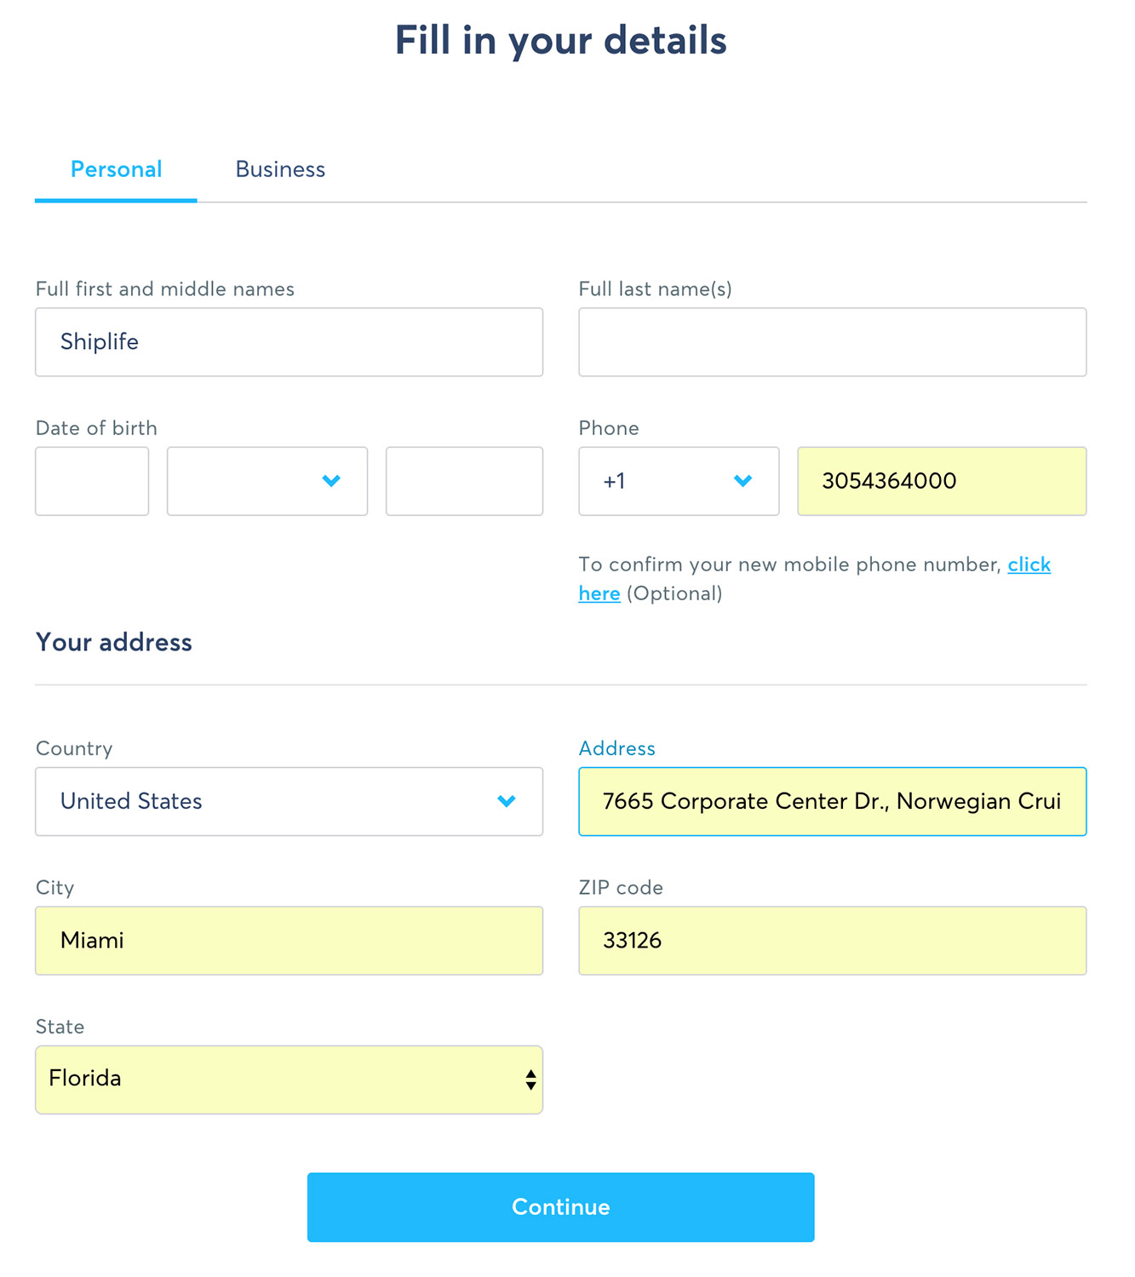Open the +1 phone country code dropdown

coord(679,481)
